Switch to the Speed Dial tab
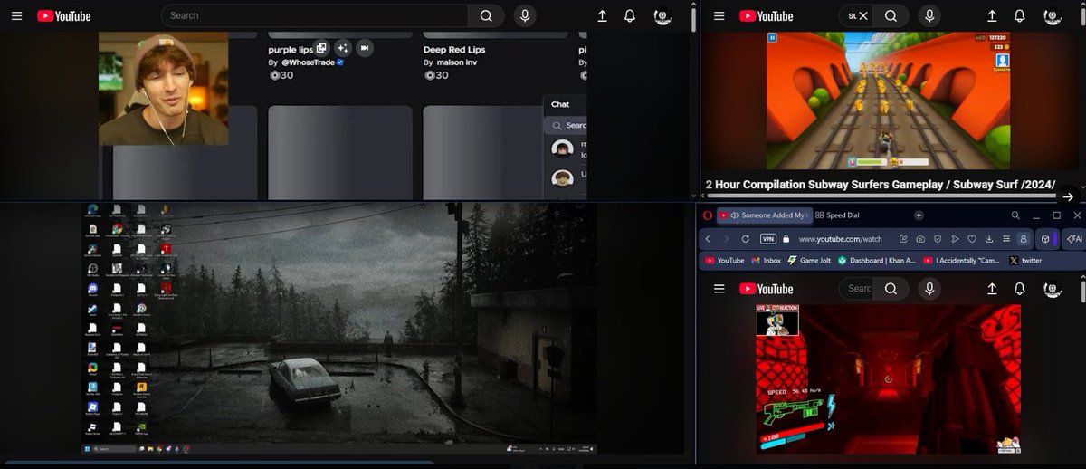 point(837,215)
